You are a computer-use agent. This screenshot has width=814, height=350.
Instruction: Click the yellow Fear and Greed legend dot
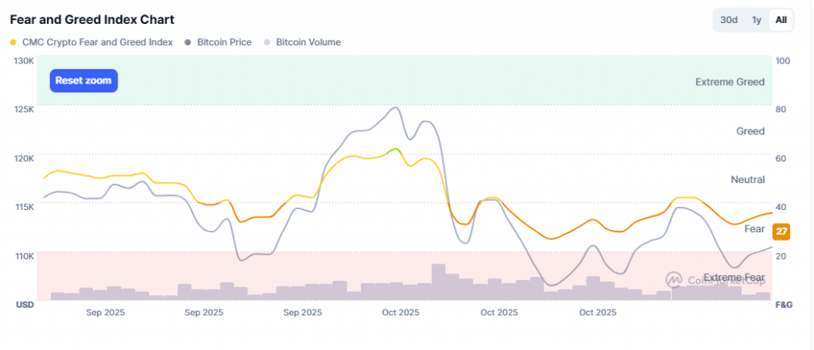pos(14,42)
